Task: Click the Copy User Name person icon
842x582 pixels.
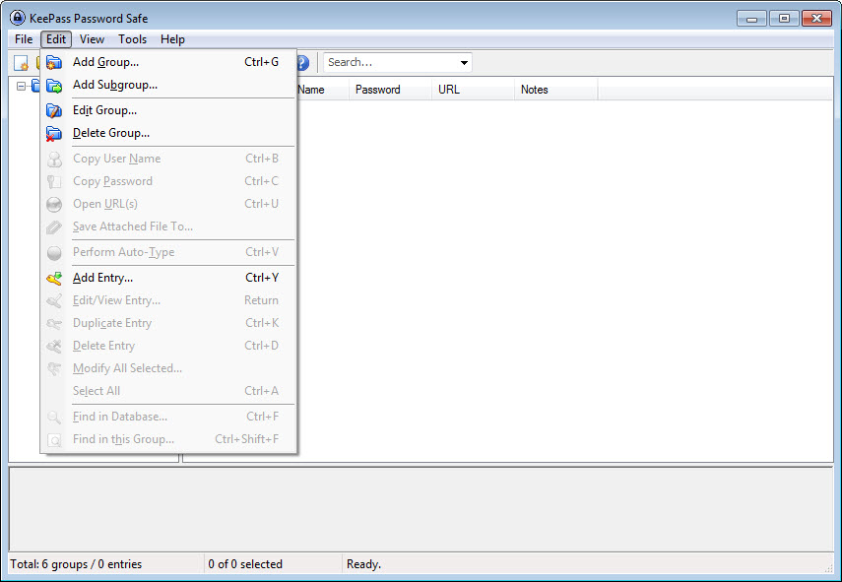Action: 54,159
